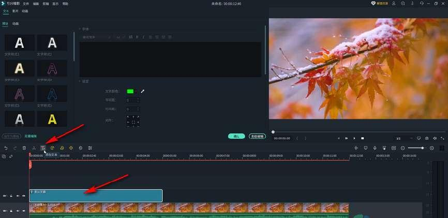Toggle the lock on the video track

pos(11,211)
